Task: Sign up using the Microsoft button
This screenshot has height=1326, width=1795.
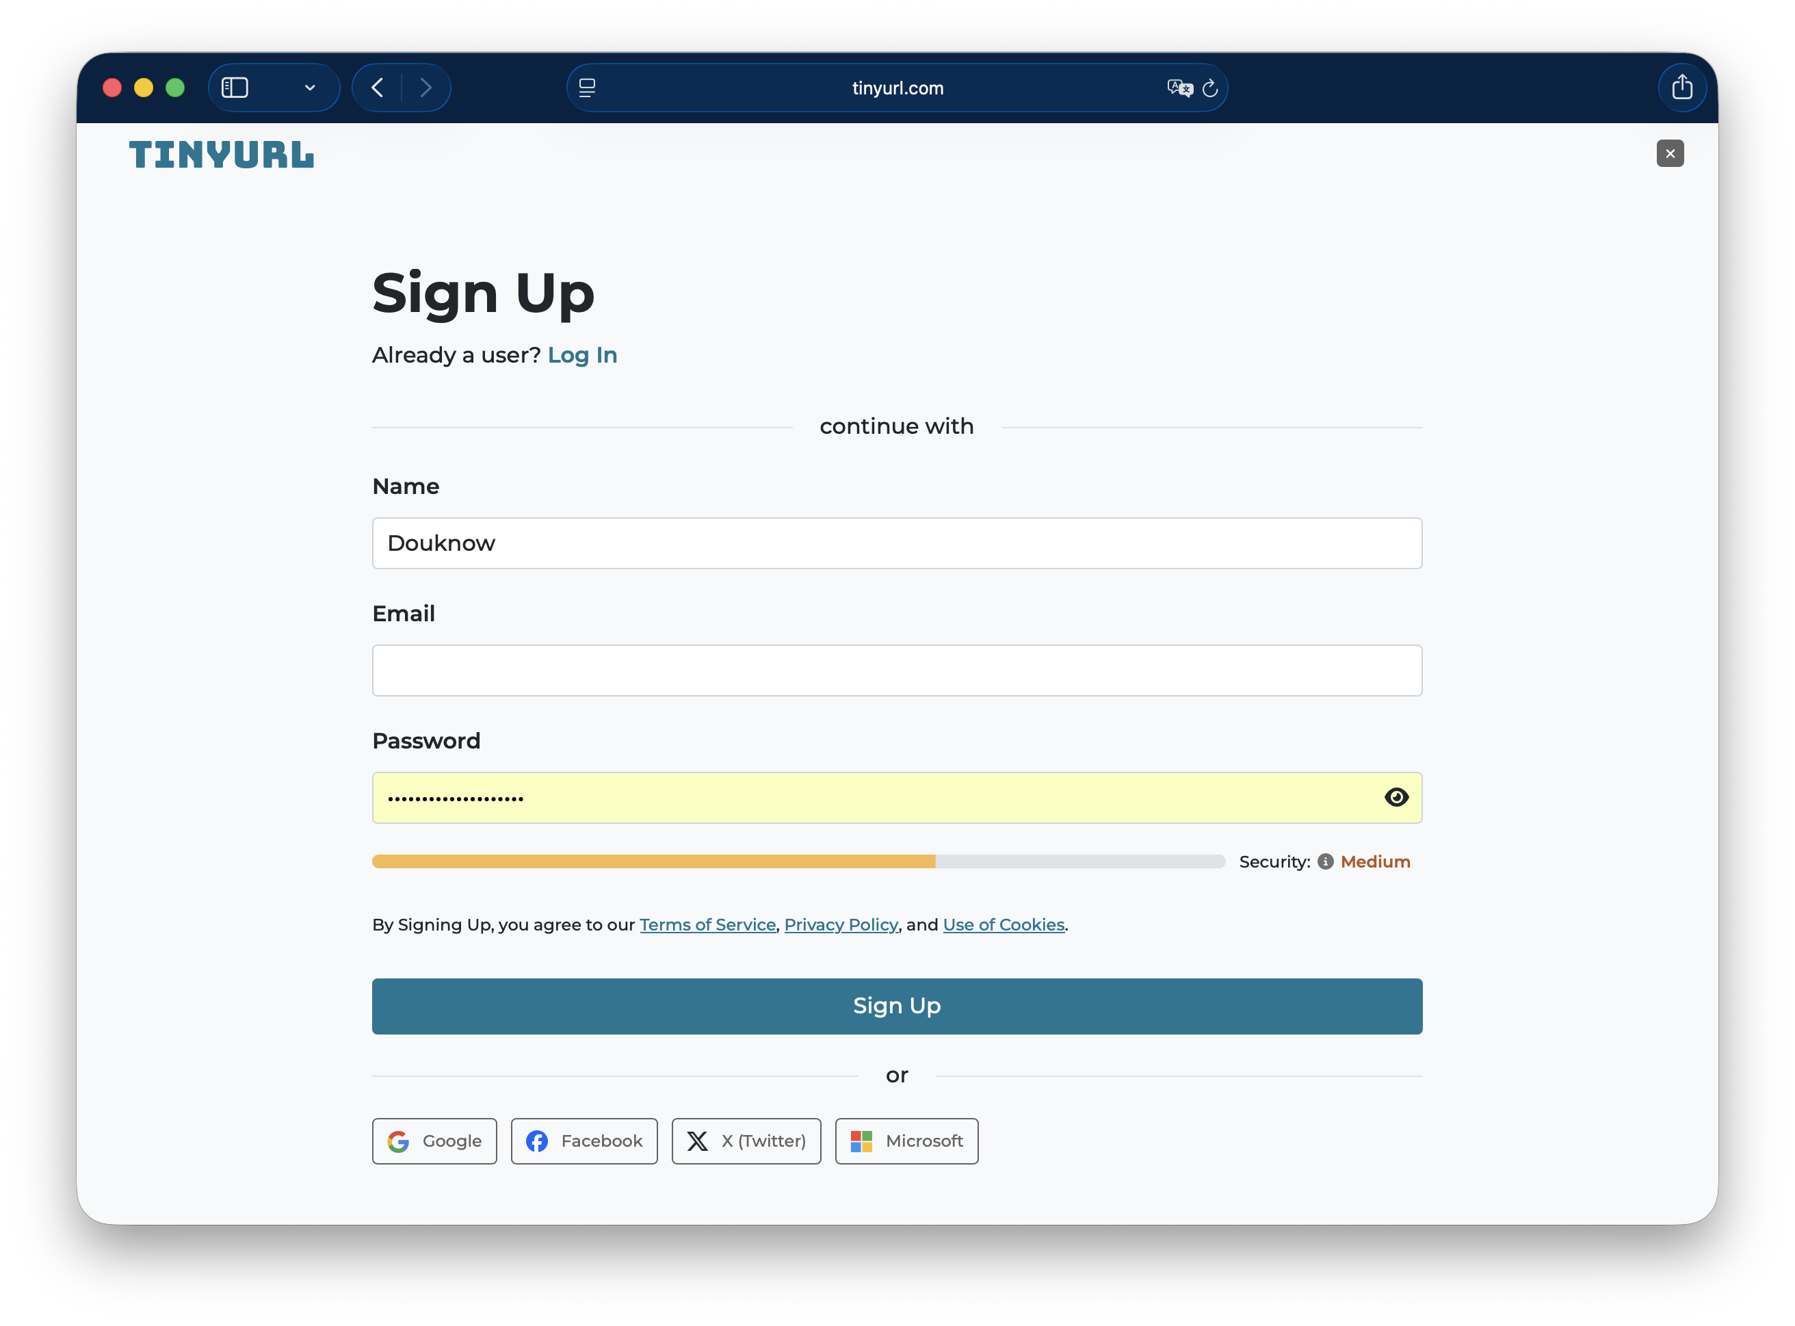Action: [906, 1141]
